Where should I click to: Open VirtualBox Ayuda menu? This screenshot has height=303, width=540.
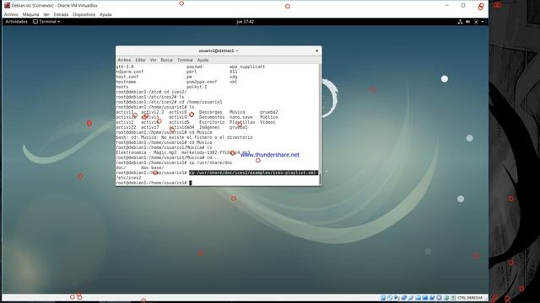[105, 14]
